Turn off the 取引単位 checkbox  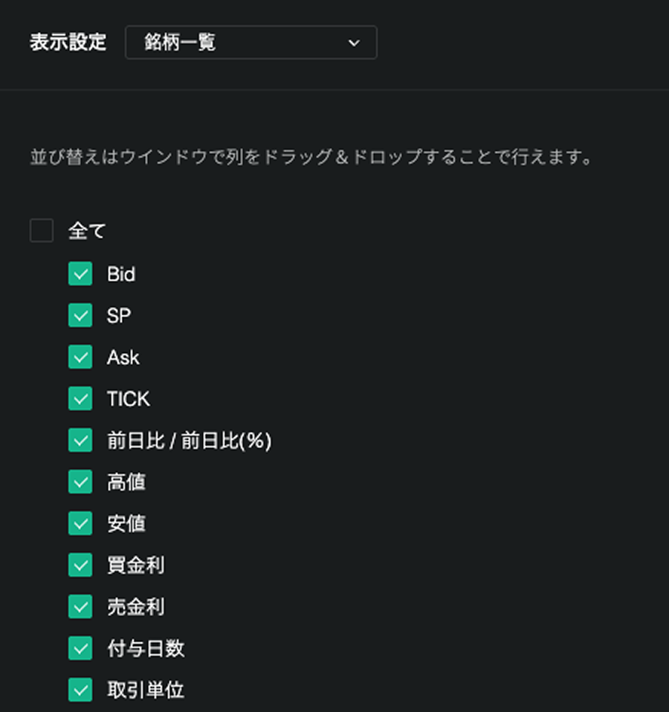(x=80, y=690)
